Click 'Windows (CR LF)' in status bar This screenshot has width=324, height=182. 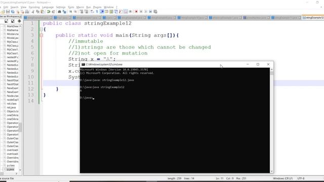[x=282, y=178]
